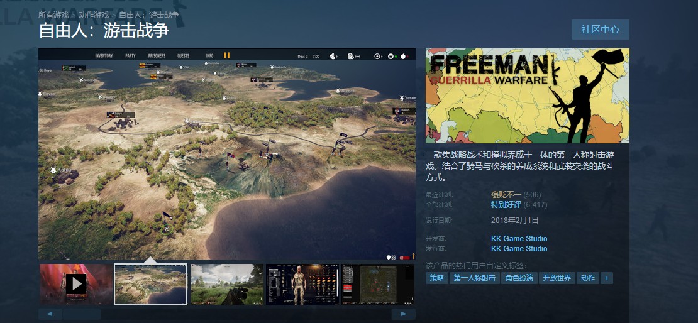Screen dimensions: 698x323
Task: Click the right arrow of thumbnail strip
Action: (x=403, y=314)
